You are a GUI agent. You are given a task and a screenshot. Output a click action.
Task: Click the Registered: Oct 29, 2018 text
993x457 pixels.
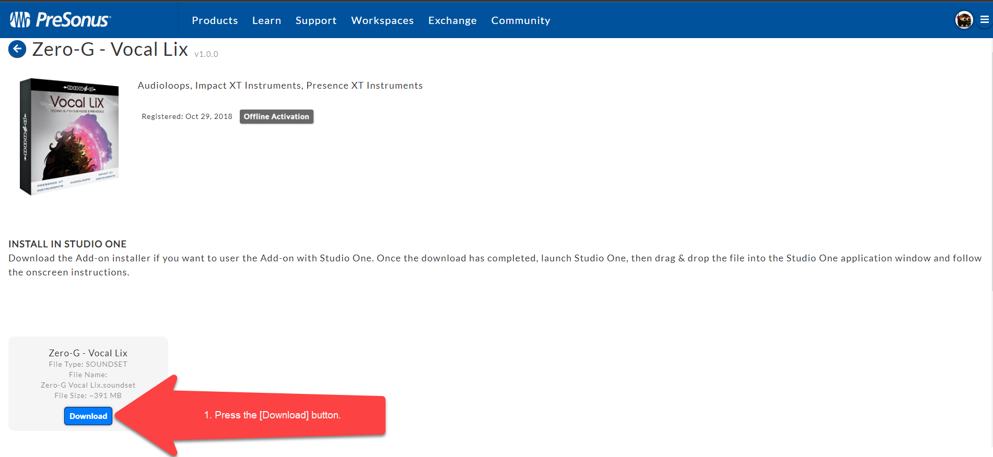[186, 116]
